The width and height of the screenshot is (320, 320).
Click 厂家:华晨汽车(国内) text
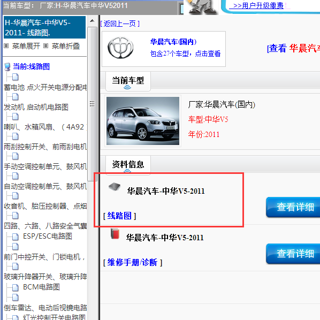(222, 104)
